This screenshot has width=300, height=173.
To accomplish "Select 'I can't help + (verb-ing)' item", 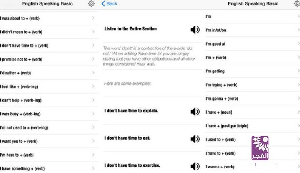I will (x=21, y=101).
